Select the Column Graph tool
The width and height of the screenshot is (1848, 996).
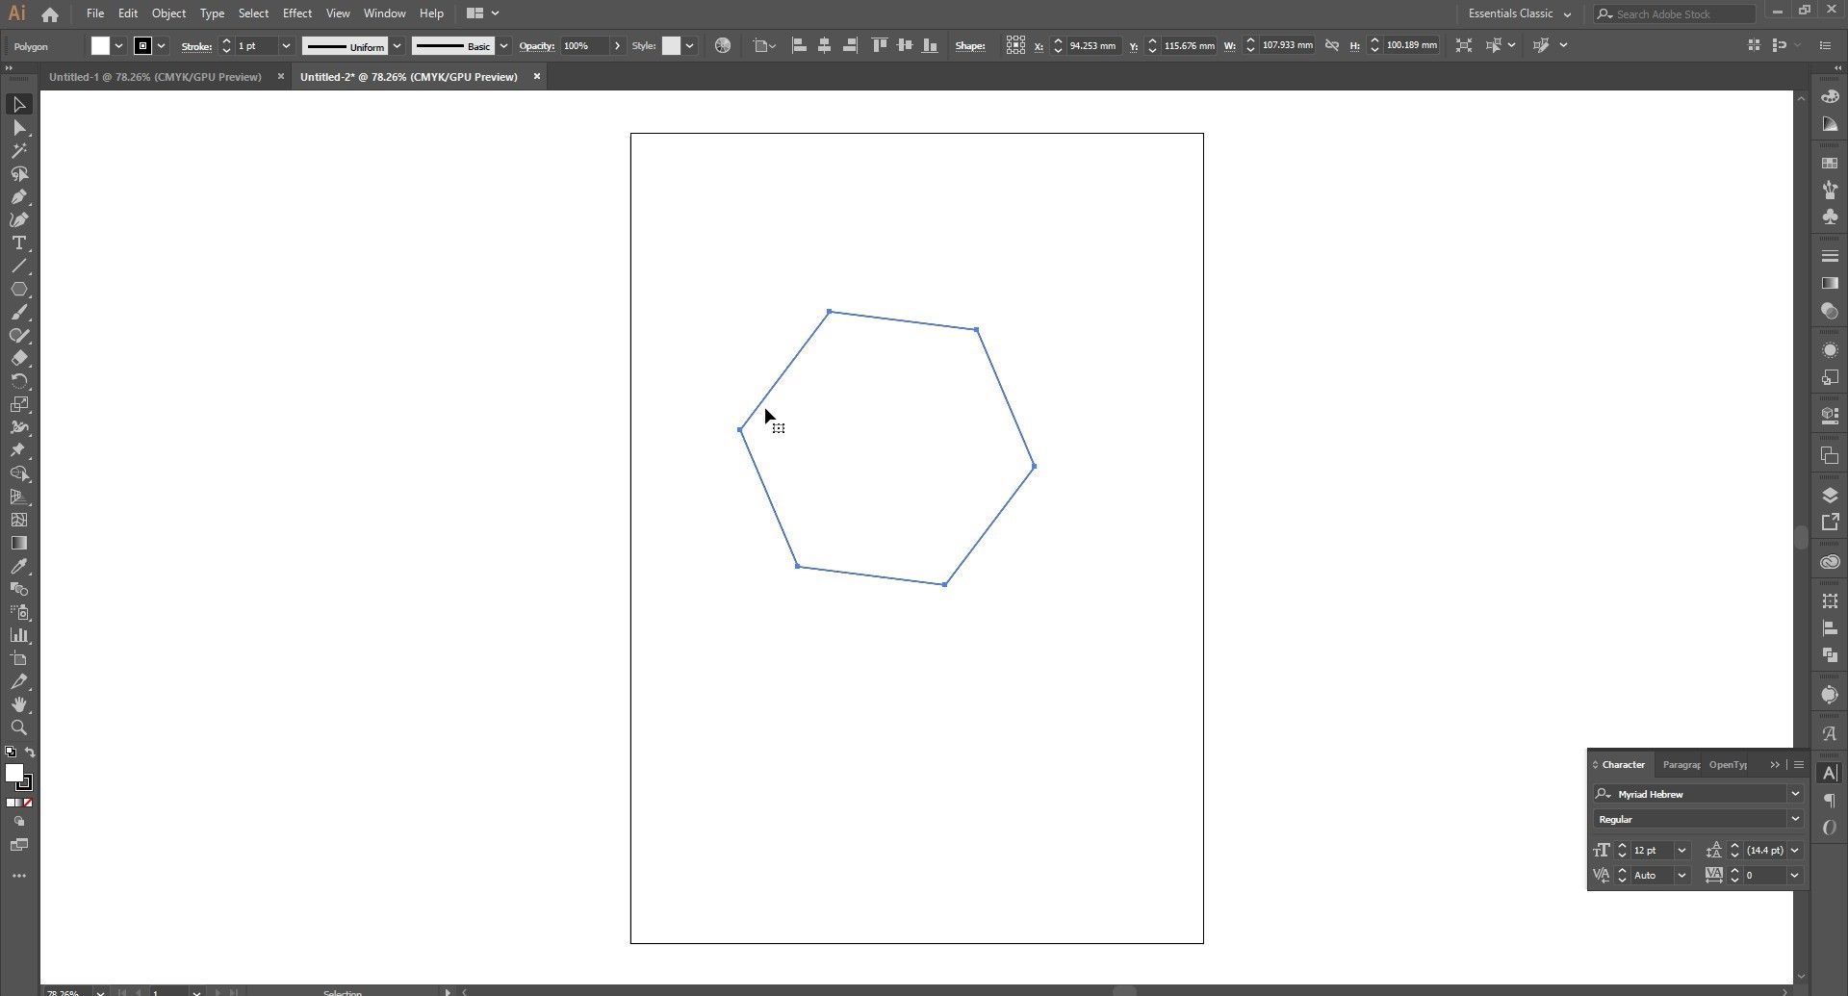[18, 636]
